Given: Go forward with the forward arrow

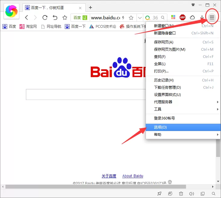Looking at the screenshot, I should pos(35,18).
